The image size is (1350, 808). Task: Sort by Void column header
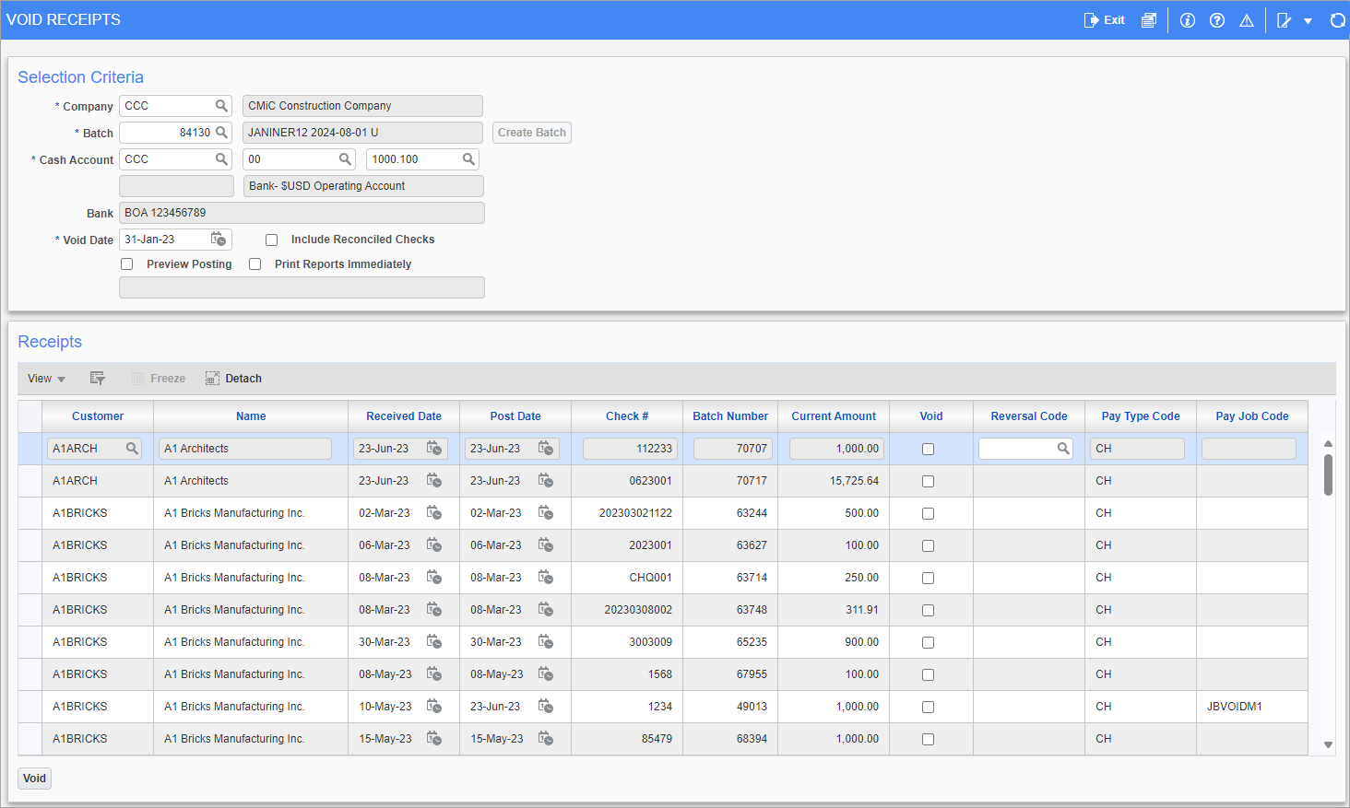[x=931, y=416]
